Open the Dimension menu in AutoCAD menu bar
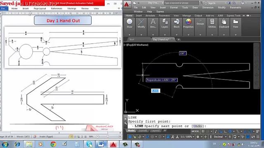The image size is (264, 148). [x=208, y=7]
